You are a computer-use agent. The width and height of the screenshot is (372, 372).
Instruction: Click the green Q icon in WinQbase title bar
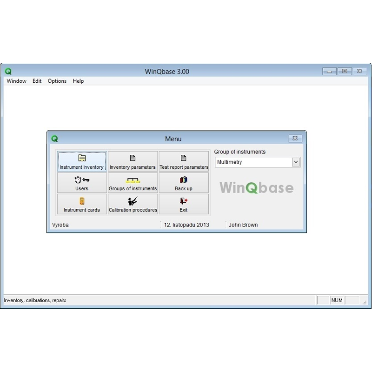coord(8,71)
